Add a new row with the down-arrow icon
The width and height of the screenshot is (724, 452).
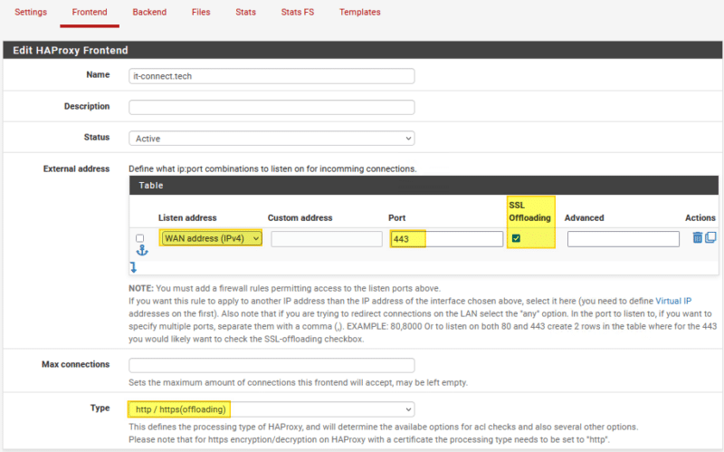click(x=134, y=267)
